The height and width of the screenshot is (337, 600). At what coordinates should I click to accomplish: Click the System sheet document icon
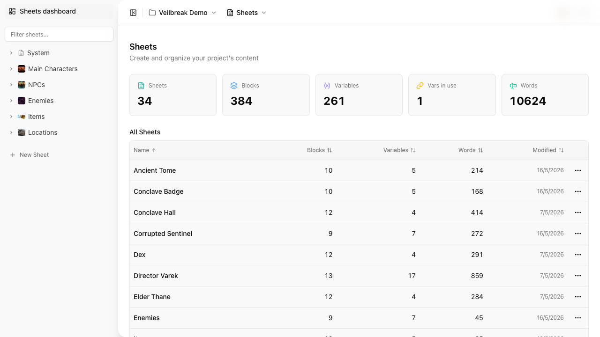click(x=21, y=53)
